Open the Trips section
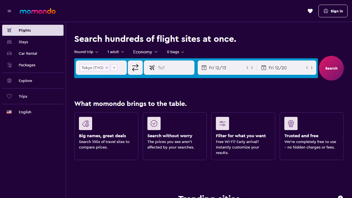The width and height of the screenshot is (352, 198). point(23,96)
